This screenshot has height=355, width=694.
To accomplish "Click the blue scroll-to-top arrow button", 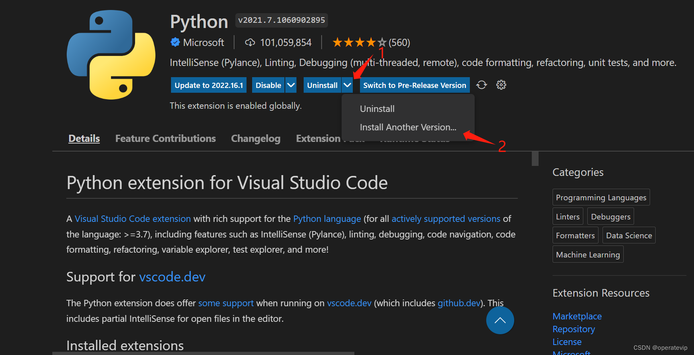I will (500, 320).
